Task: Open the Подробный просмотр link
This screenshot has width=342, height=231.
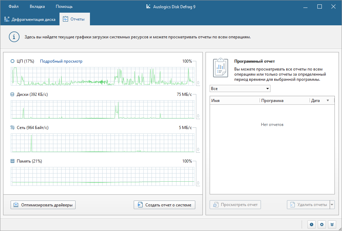Action: 61,61
